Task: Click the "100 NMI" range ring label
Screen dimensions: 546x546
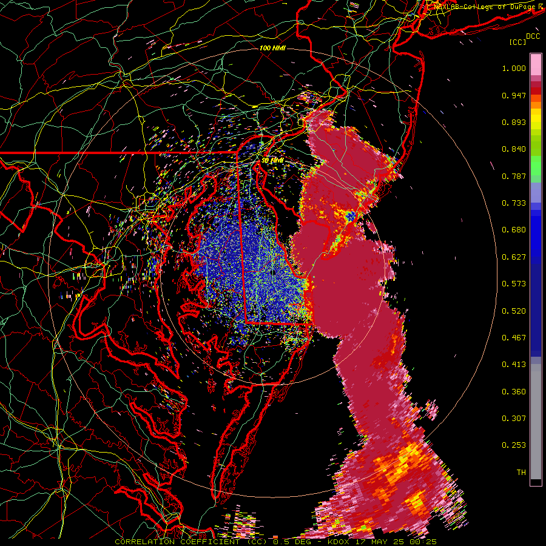Action: [272, 48]
